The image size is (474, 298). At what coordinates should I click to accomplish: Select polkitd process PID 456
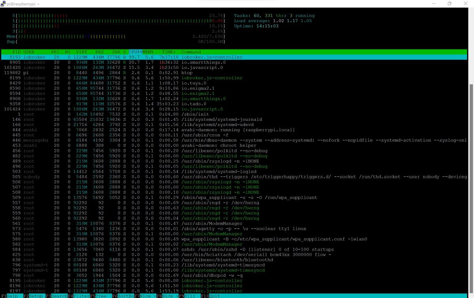[234, 151]
